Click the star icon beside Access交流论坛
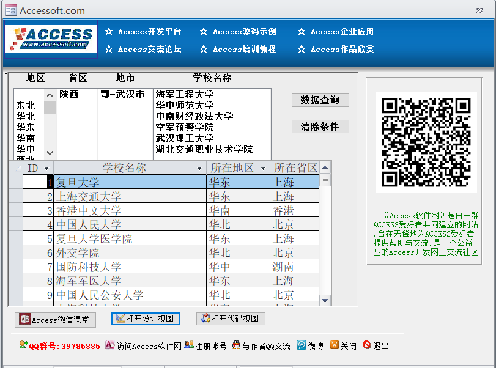 109,49
